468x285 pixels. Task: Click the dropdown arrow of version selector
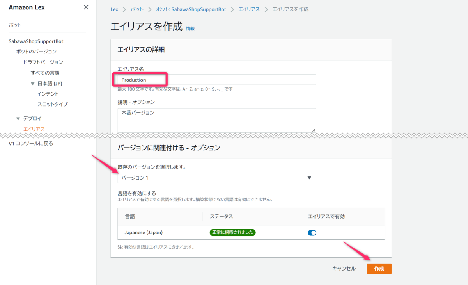[x=309, y=178]
